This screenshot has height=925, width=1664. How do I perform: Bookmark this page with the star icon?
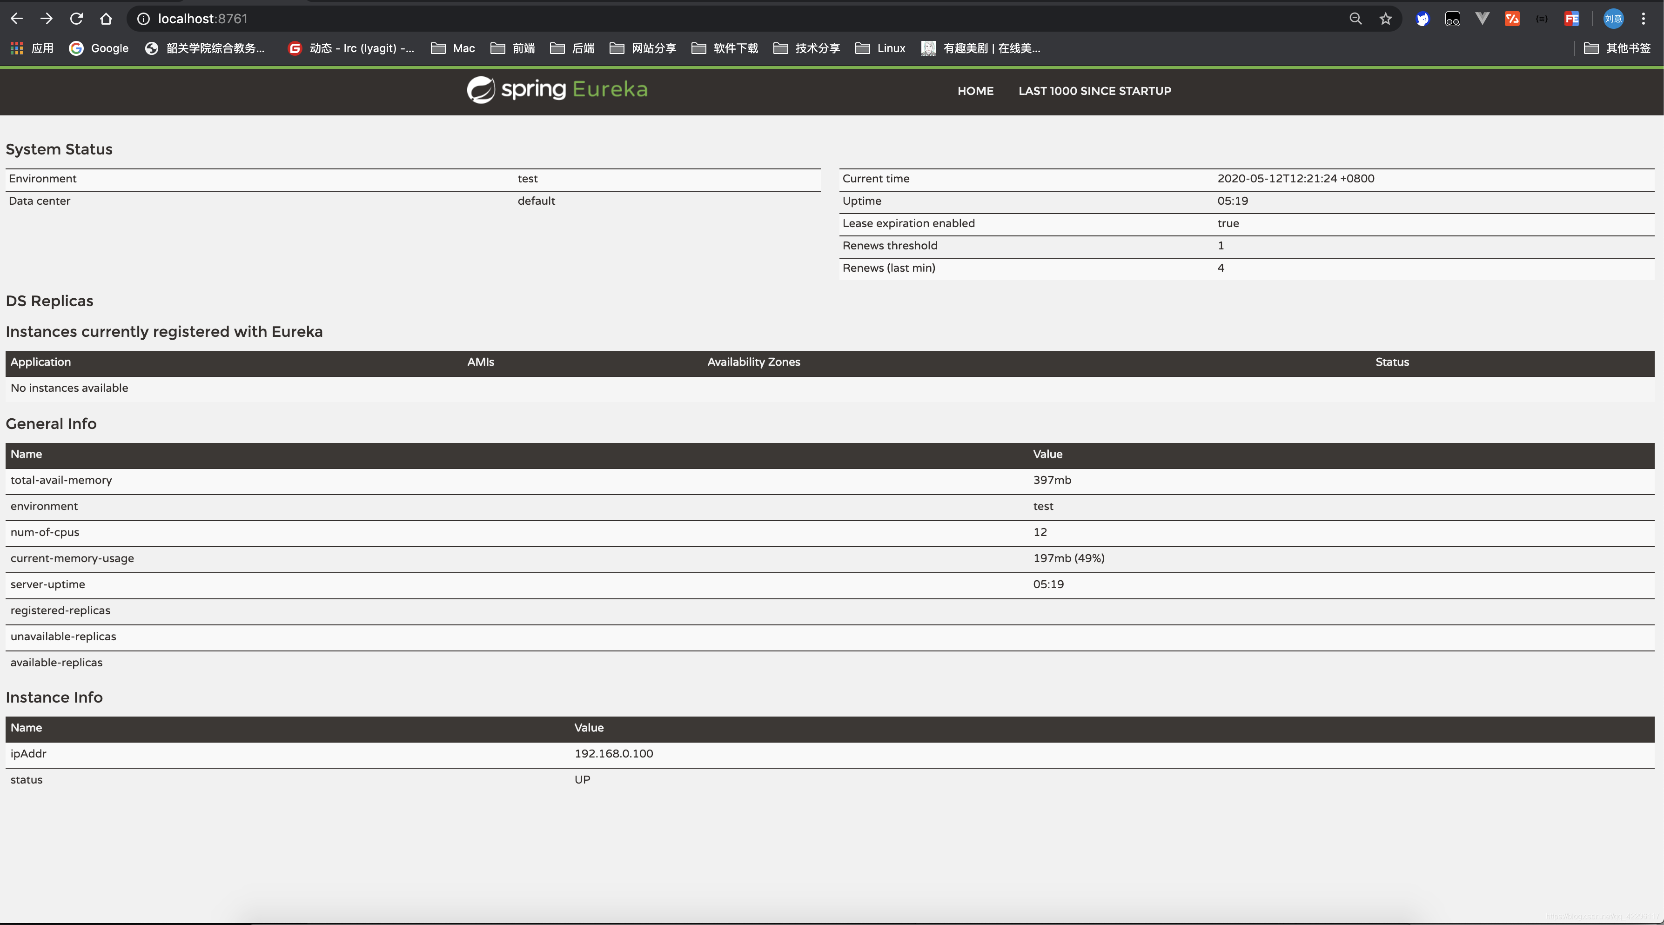click(x=1385, y=19)
